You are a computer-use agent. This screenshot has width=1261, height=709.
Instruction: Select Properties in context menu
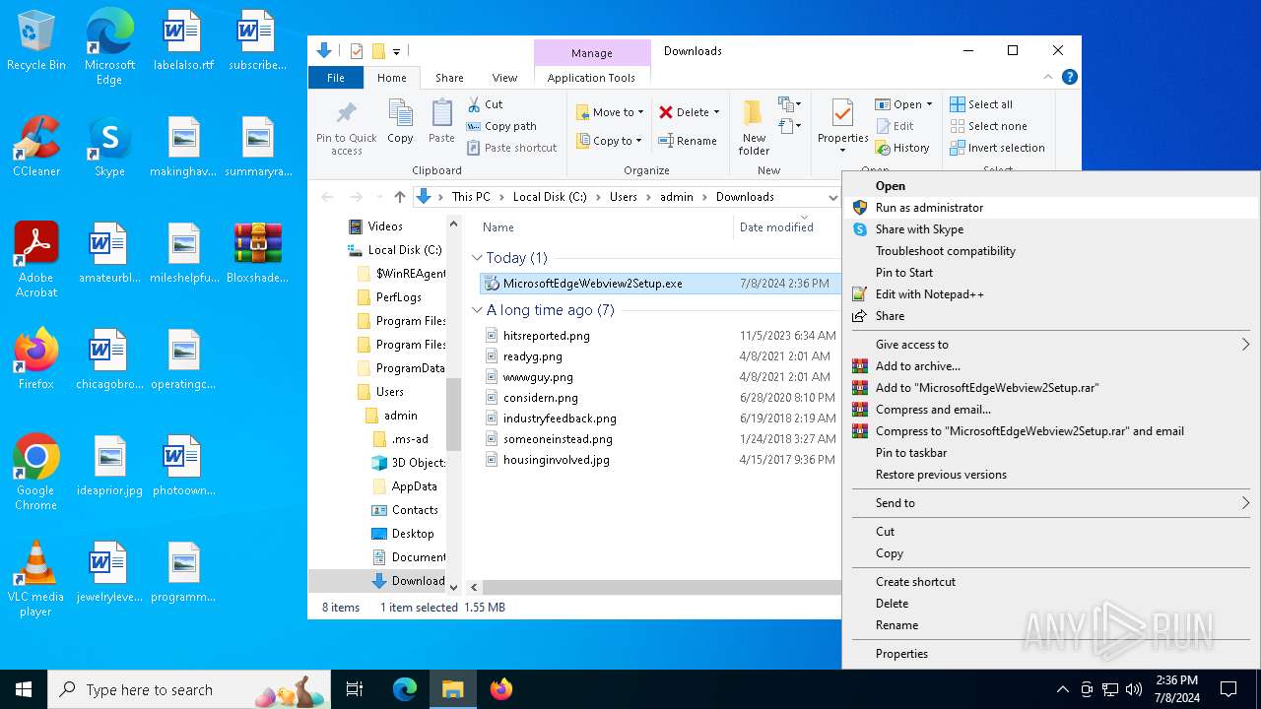1051,654
